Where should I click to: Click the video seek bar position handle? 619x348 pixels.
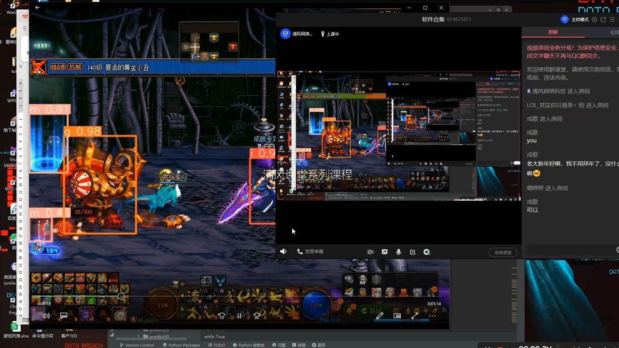point(121,296)
